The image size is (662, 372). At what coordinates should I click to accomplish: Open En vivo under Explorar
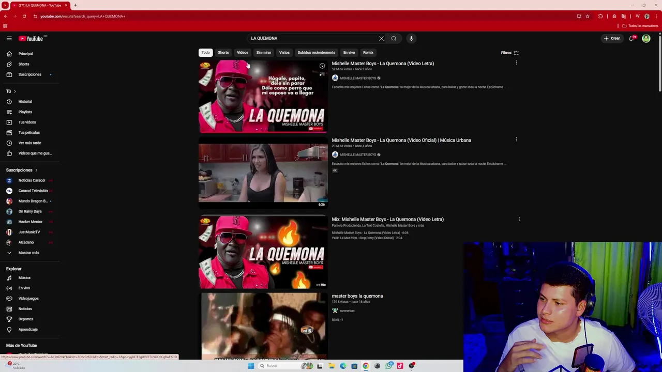[x=30, y=288]
